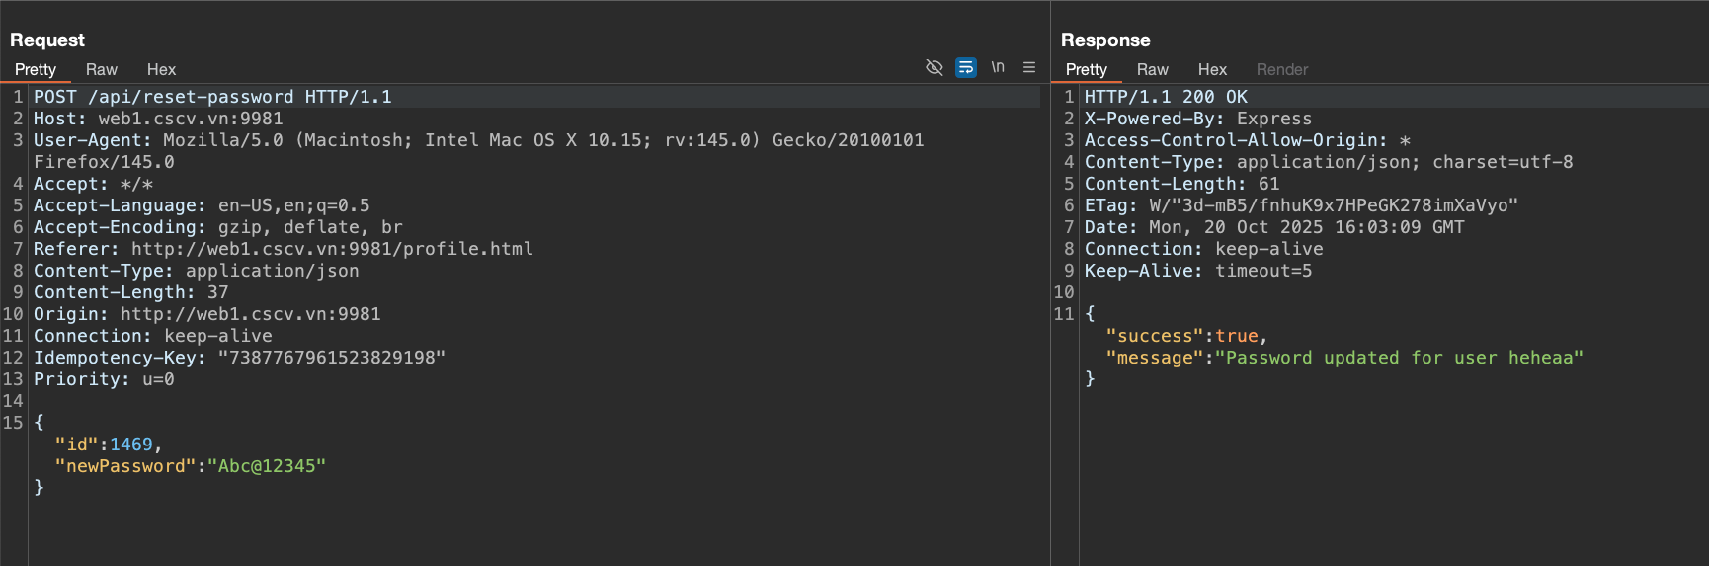Switch to the Request Hex tab
The image size is (1709, 566).
point(161,69)
